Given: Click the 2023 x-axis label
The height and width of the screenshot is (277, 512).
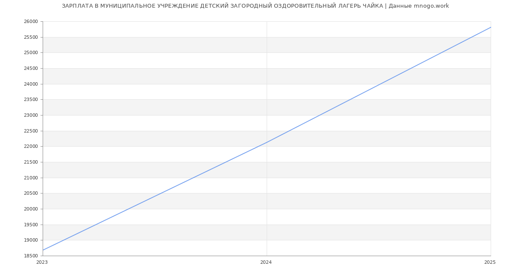Looking at the screenshot, I should pos(42,262).
